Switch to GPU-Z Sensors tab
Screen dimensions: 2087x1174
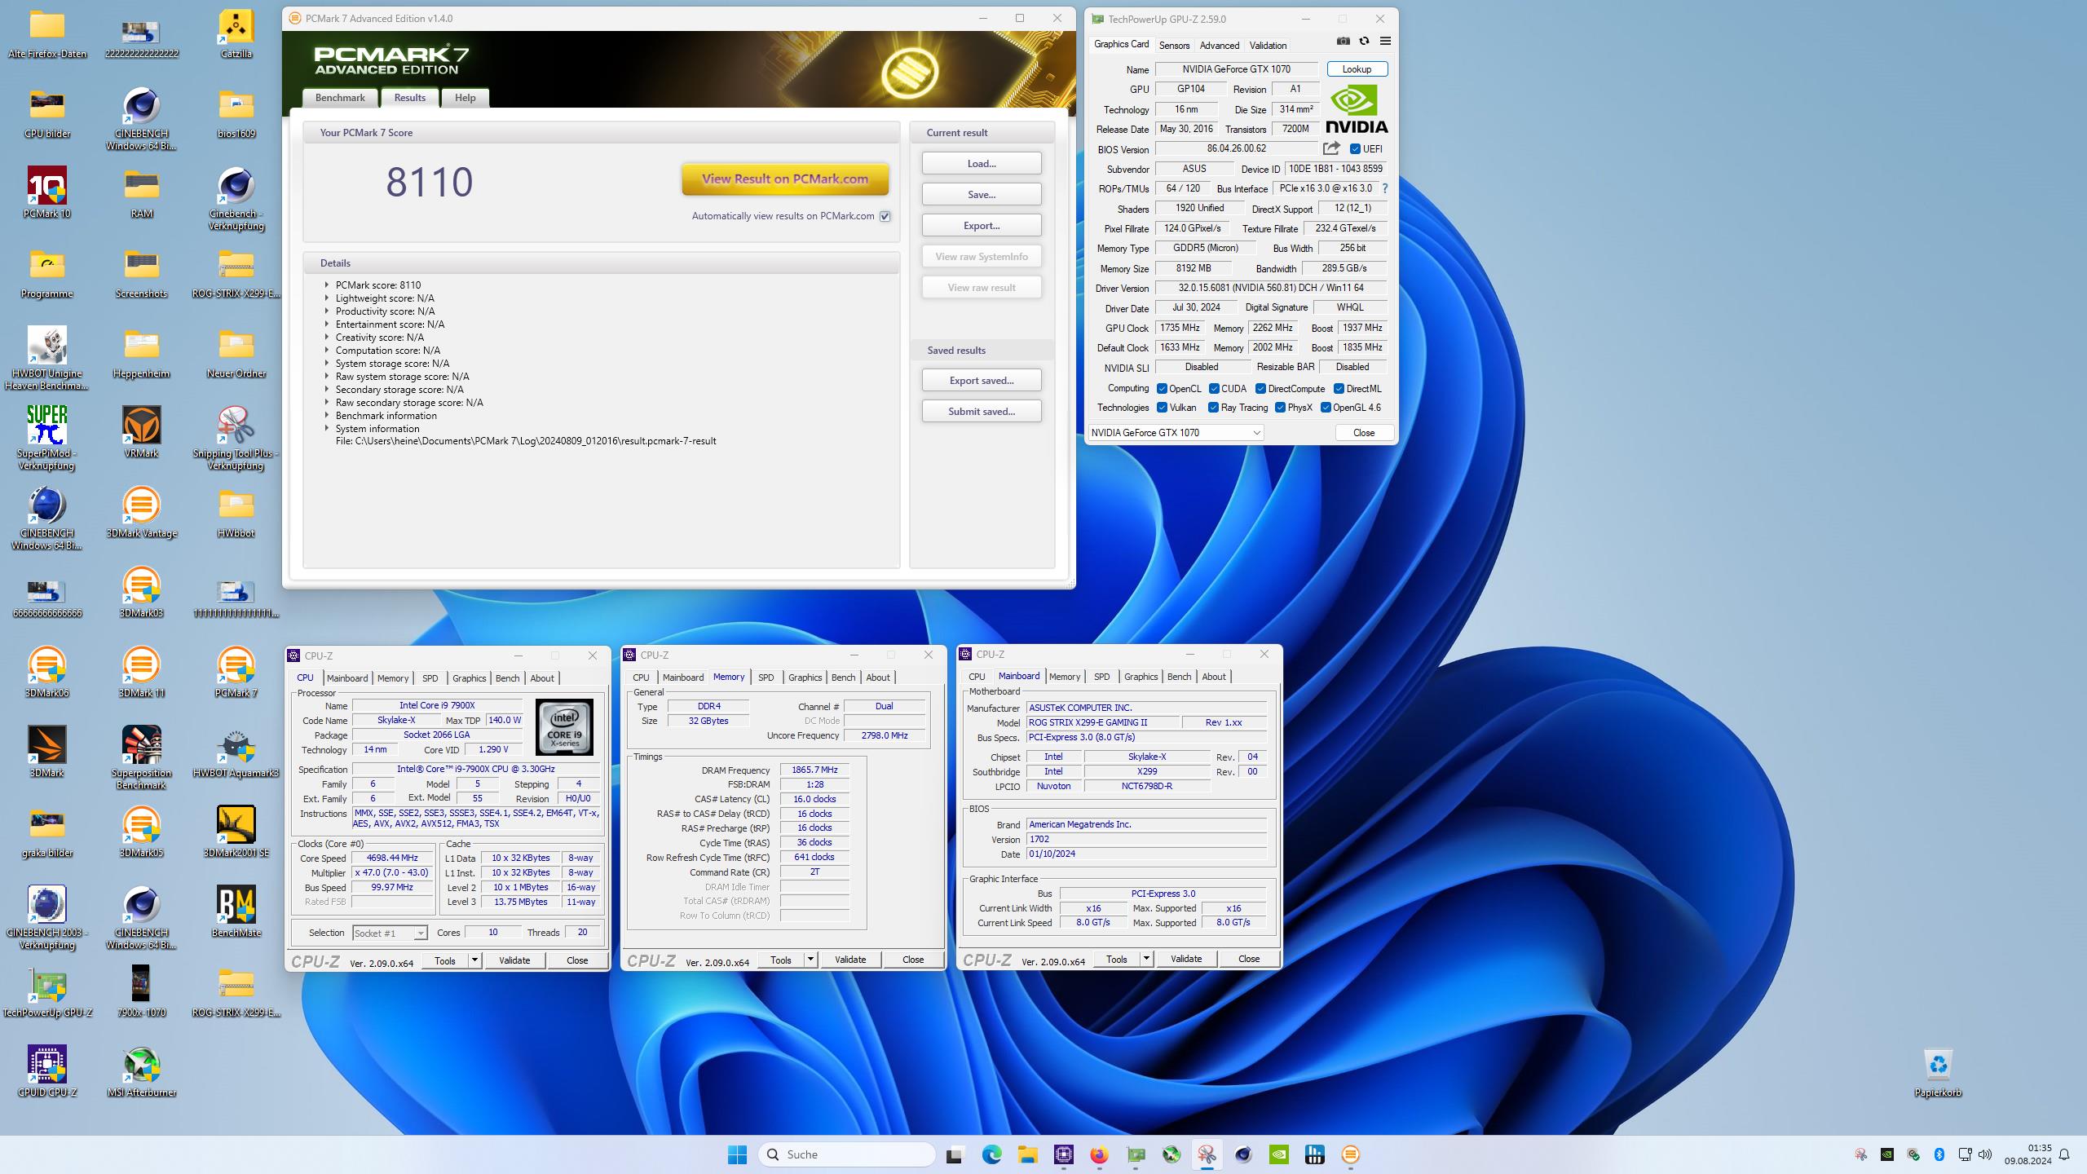point(1174,46)
